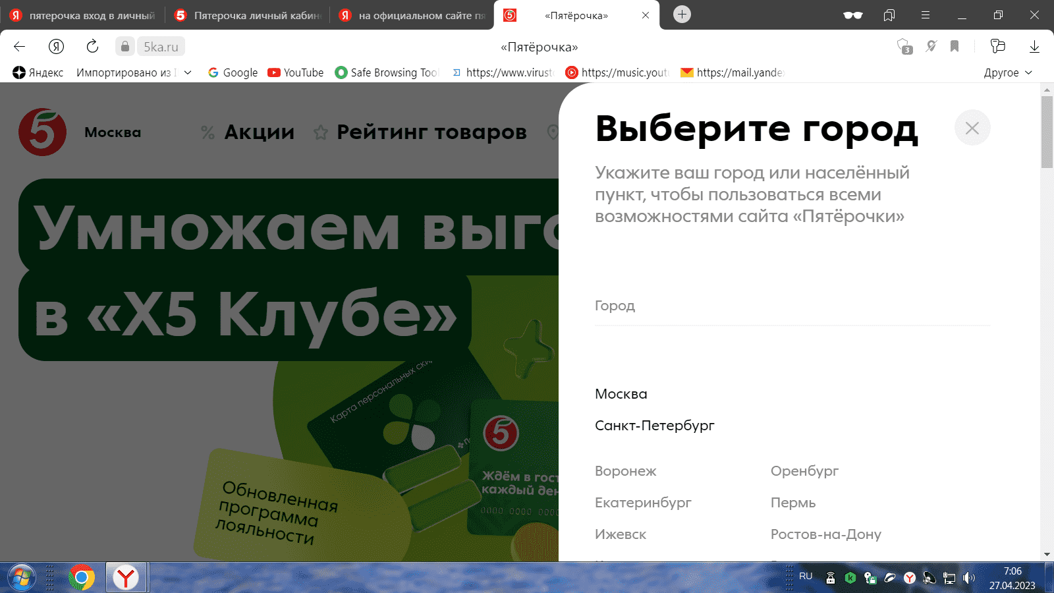This screenshot has width=1054, height=593.
Task: Switch to tab на официальном сайте
Action: click(412, 15)
